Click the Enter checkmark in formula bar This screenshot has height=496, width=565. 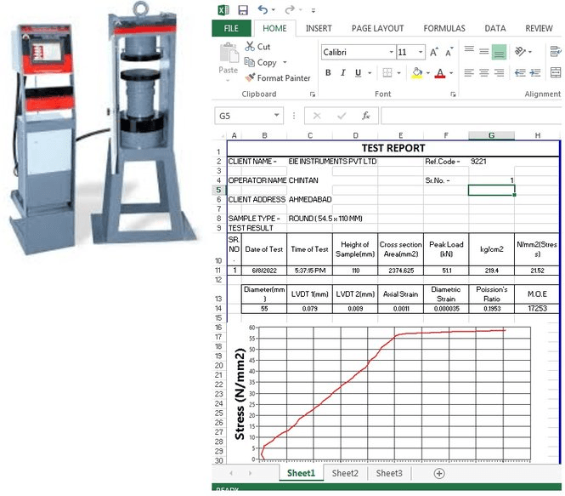[342, 116]
